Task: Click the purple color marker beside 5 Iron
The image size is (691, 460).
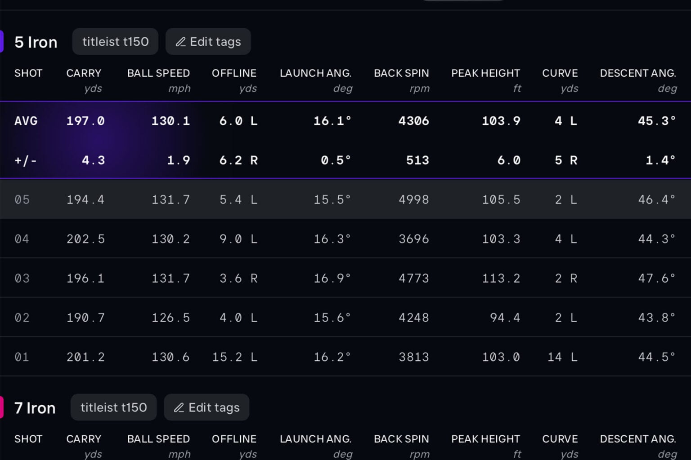Action: 2,42
